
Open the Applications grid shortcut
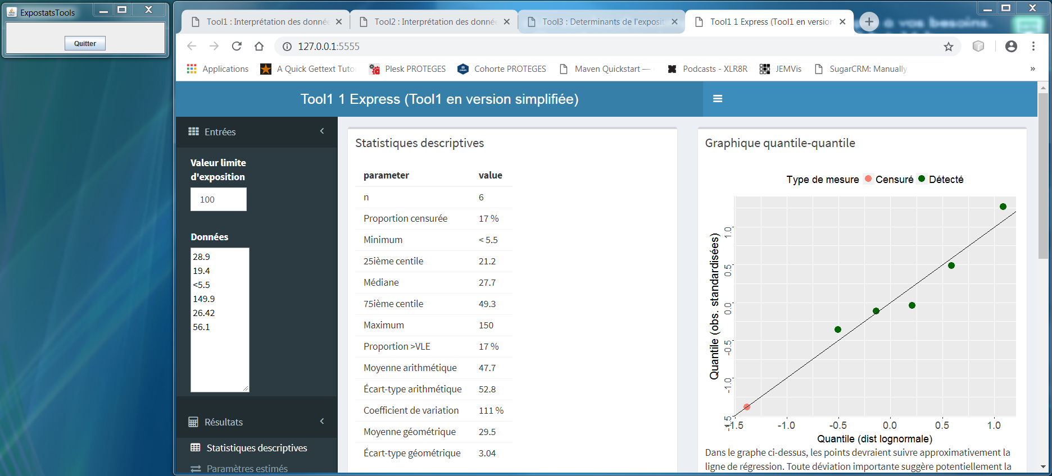[x=217, y=69]
